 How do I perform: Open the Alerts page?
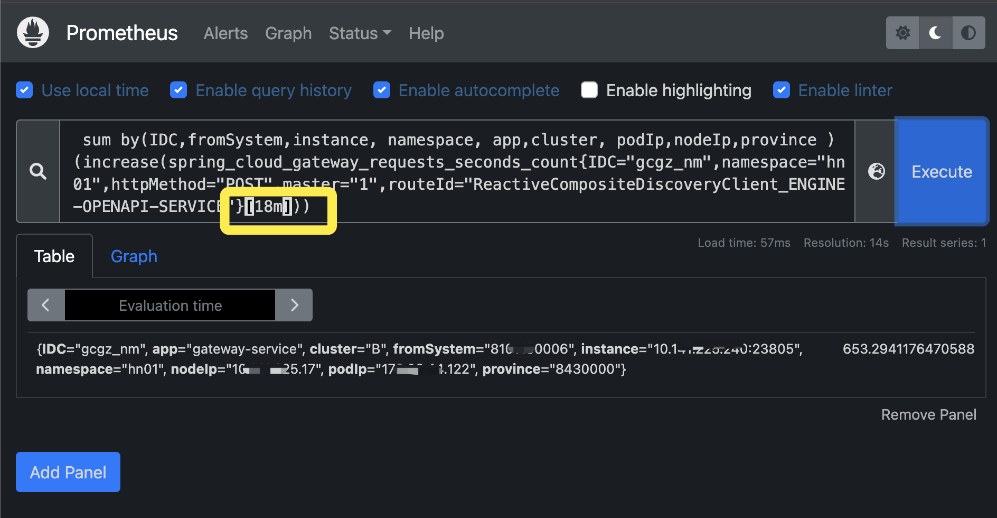225,33
